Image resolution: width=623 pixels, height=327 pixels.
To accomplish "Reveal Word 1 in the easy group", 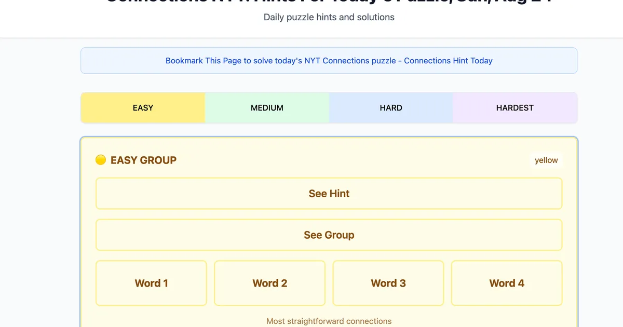I will pyautogui.click(x=151, y=283).
